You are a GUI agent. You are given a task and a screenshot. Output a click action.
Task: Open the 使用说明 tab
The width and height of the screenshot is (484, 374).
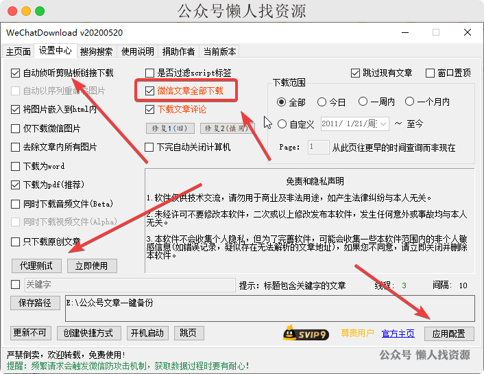pyautogui.click(x=137, y=51)
